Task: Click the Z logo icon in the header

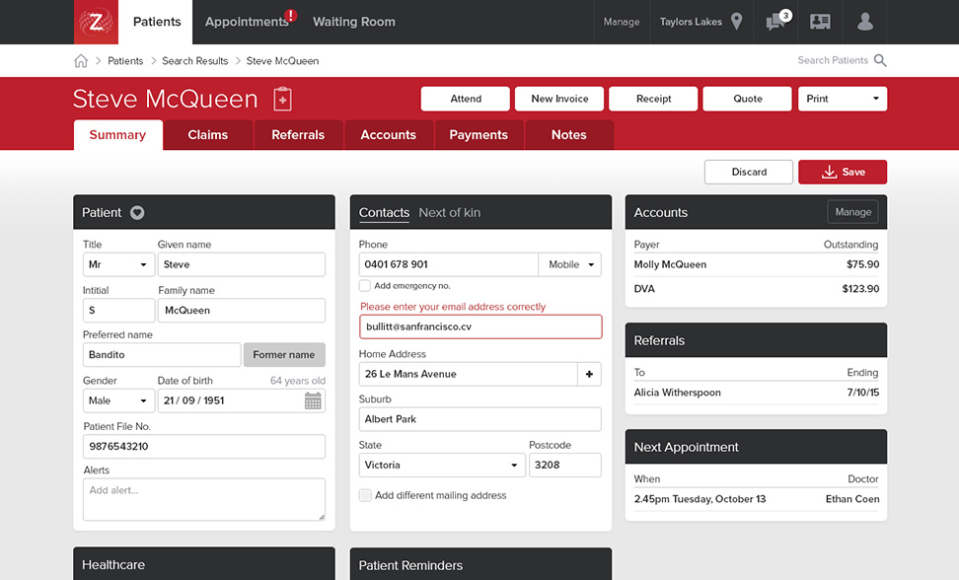Action: point(96,22)
